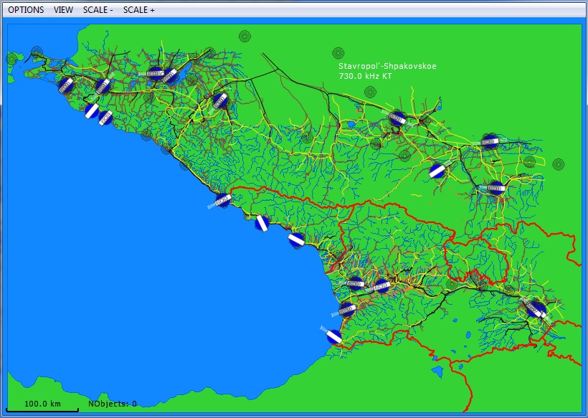The width and height of the screenshot is (588, 418).
Task: Select the coastal airport just north of the southernmost one
Action: pyautogui.click(x=347, y=309)
